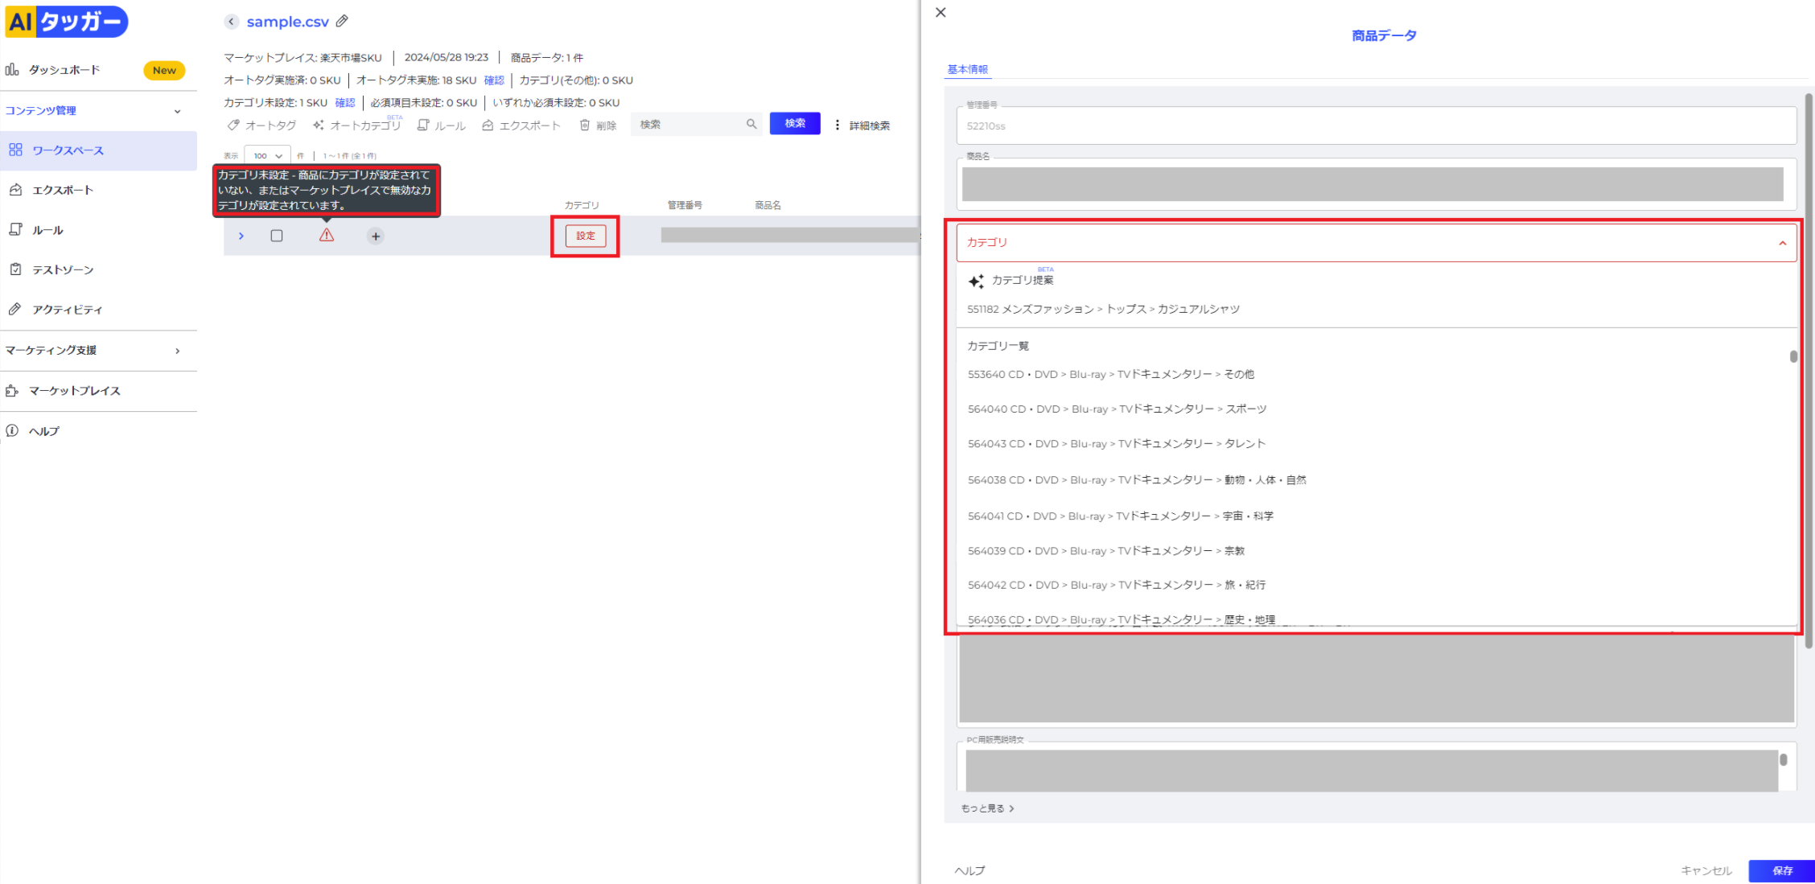Click the red 設定 category button
1815x884 pixels.
click(x=586, y=236)
